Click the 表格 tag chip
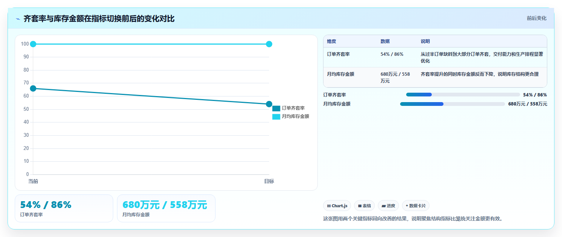The image size is (562, 237). pos(364,206)
